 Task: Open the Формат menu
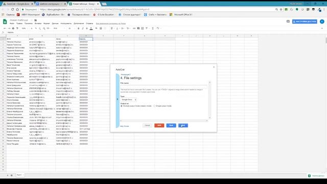pyautogui.click(x=46, y=24)
